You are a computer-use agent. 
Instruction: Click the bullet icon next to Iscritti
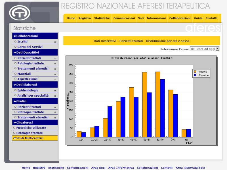tap(16, 41)
